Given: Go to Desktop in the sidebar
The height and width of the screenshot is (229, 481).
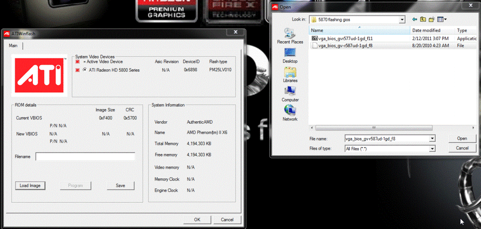Looking at the screenshot, I should tap(290, 55).
